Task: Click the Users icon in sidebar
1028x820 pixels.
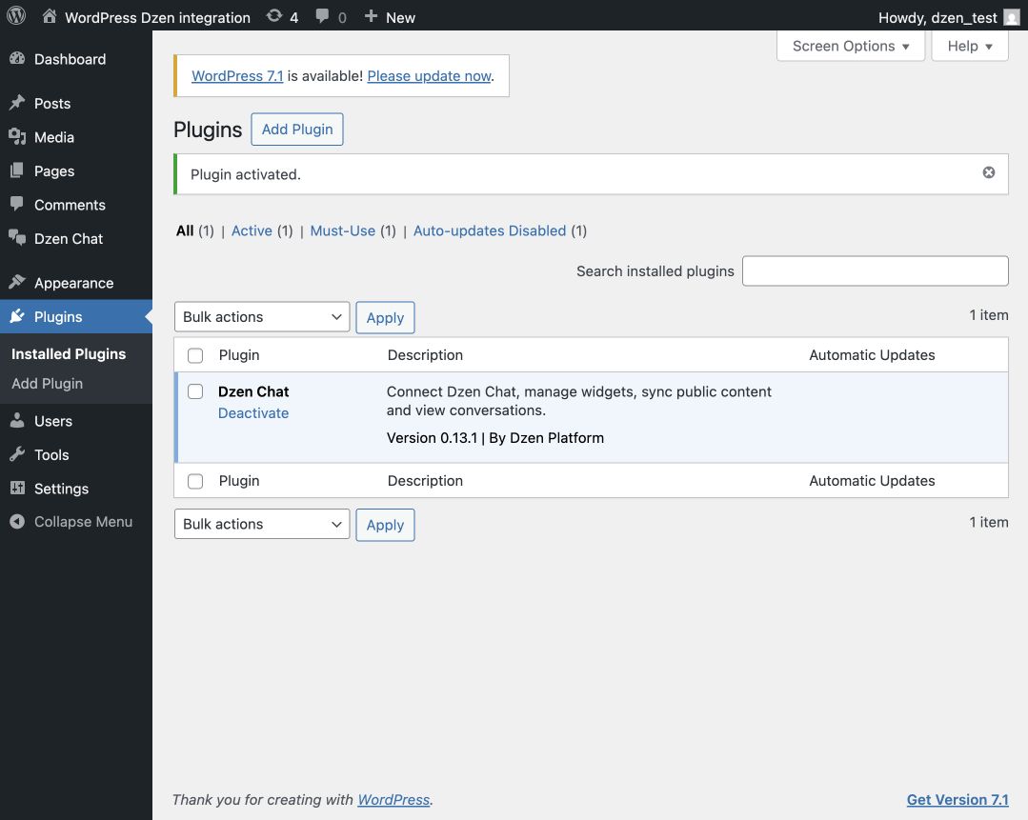Action: pos(17,420)
